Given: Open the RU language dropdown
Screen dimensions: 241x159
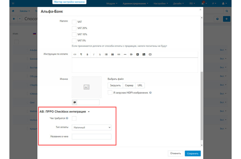Looking at the screenshot, I should coord(192,3).
